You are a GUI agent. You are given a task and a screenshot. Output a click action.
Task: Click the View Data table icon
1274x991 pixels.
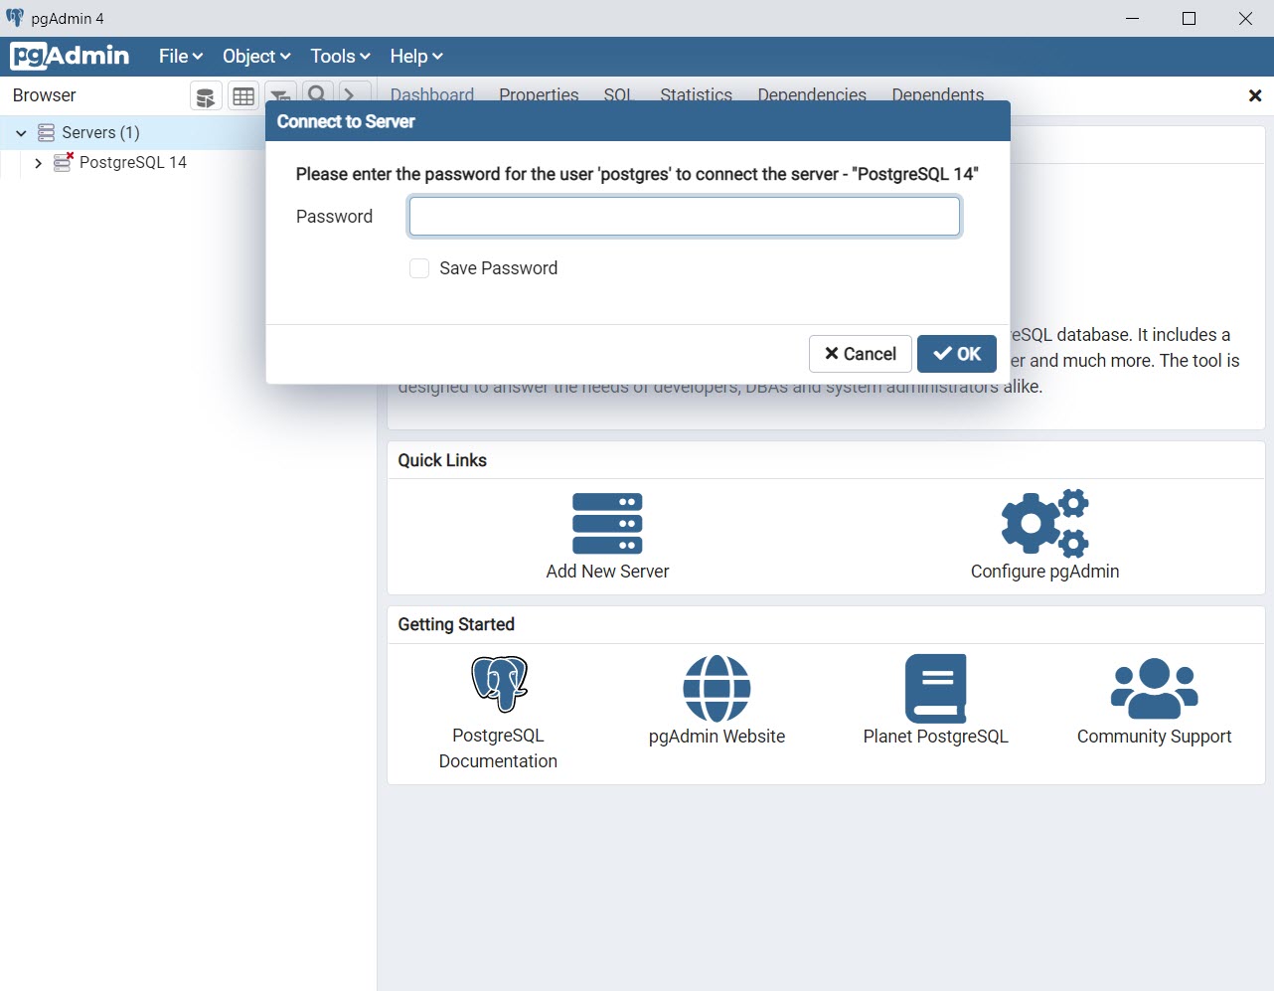coord(243,96)
